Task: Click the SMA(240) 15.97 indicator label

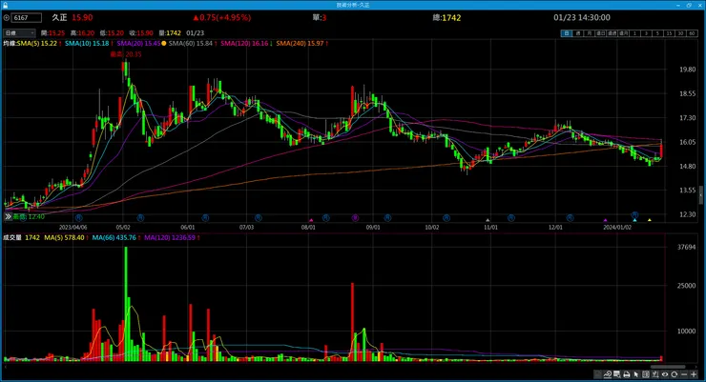Action: [300, 44]
